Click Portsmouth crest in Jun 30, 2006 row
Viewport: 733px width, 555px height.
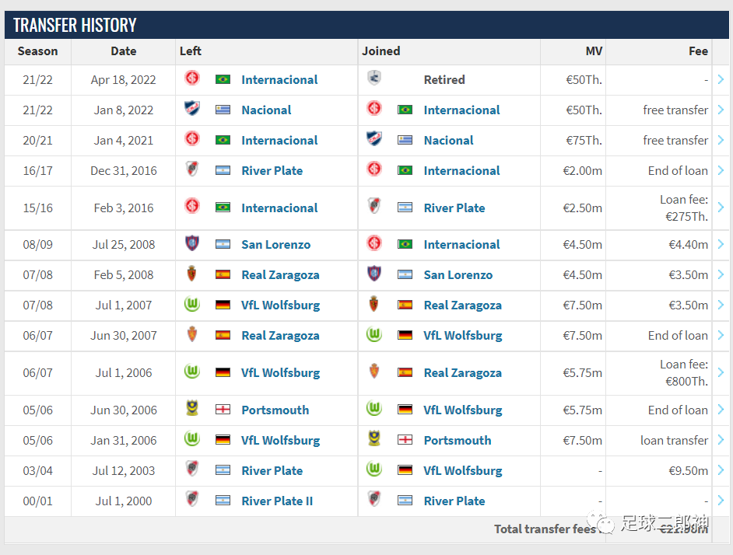point(191,408)
